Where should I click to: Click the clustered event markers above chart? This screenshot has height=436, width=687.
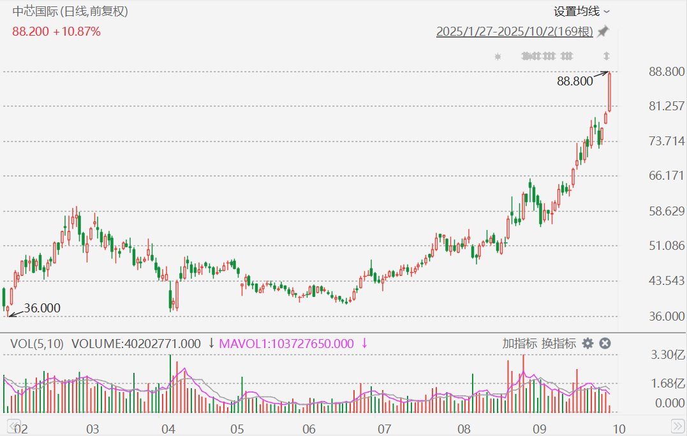pos(539,57)
